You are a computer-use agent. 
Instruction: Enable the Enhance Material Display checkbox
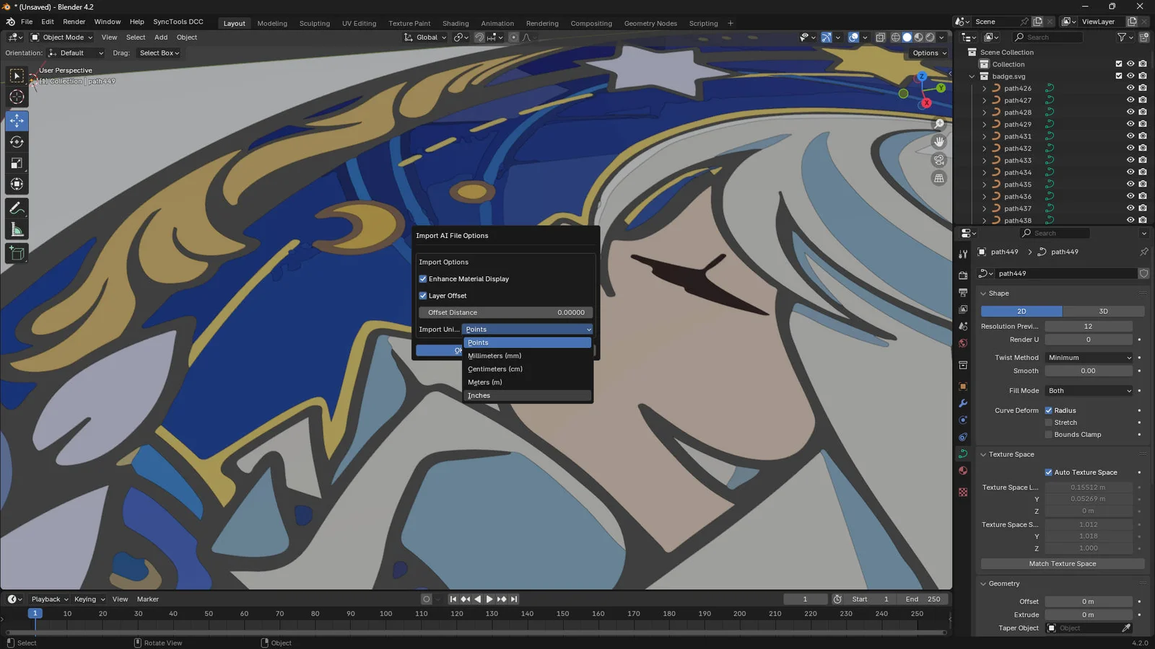click(x=423, y=278)
